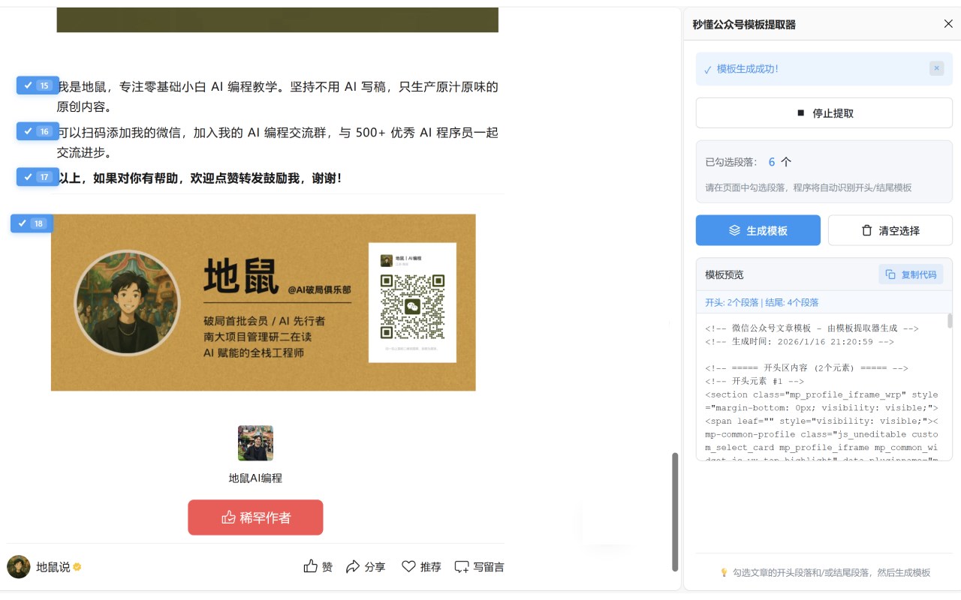Image resolution: width=961 pixels, height=600 pixels.
Task: Uncheck paragraph checkbox 15
Action: coord(38,85)
